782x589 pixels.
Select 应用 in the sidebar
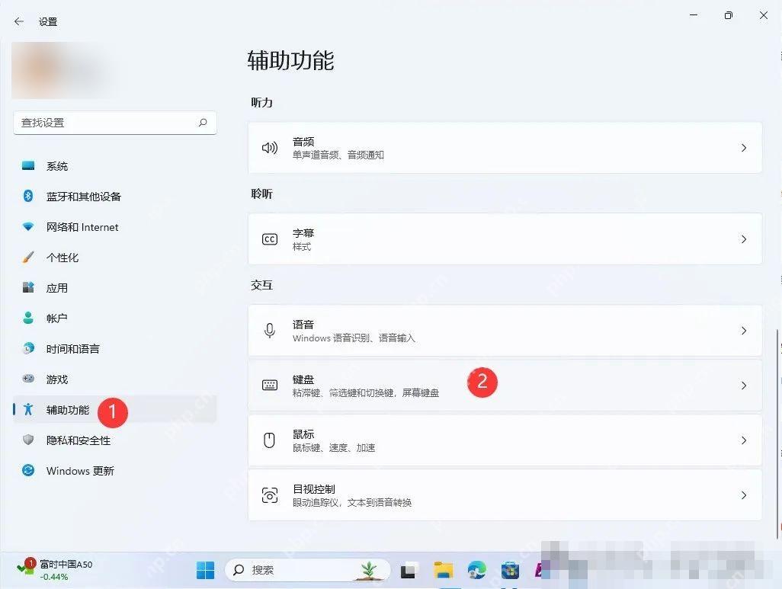pos(114,288)
